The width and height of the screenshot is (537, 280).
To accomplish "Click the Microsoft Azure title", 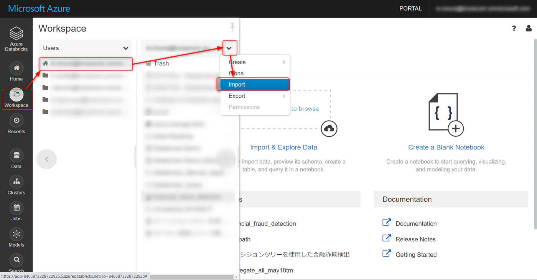I will [x=39, y=8].
